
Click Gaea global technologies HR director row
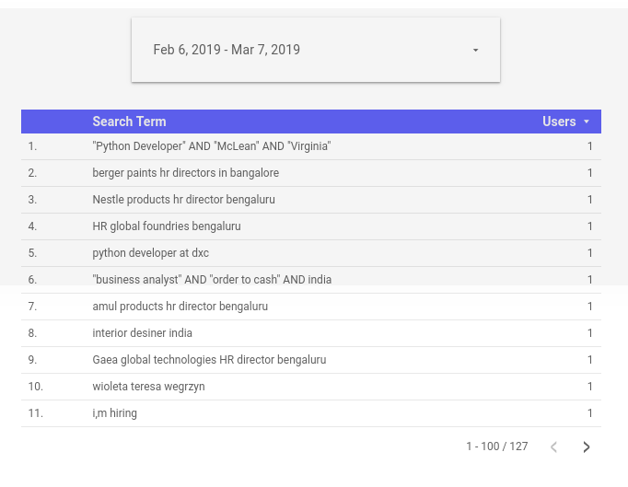(209, 360)
